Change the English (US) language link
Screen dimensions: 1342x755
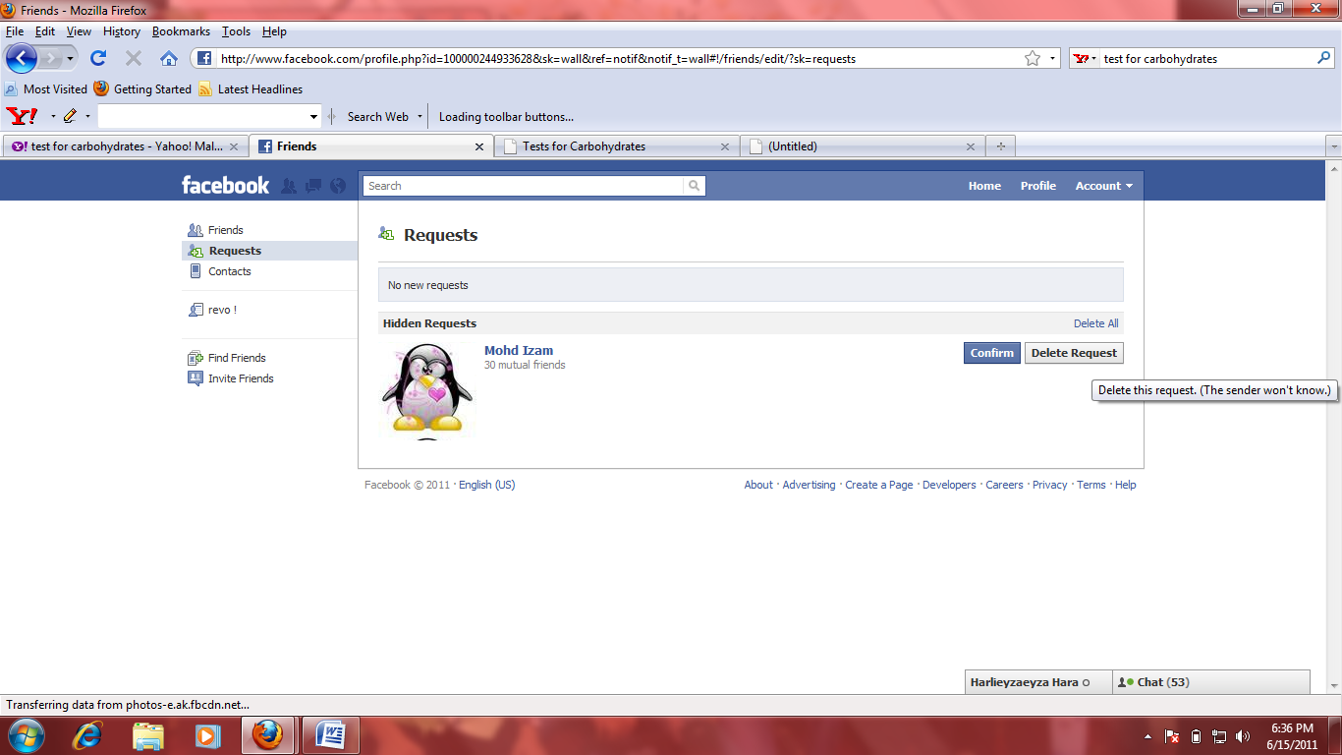point(486,485)
